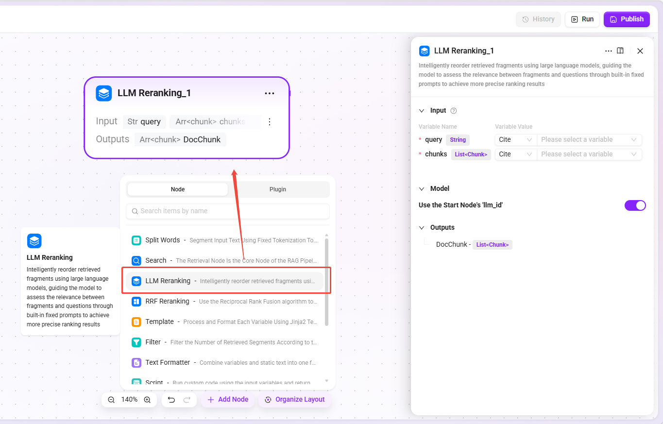The width and height of the screenshot is (663, 424).
Task: Click the Filter node funnel icon
Action: (136, 342)
